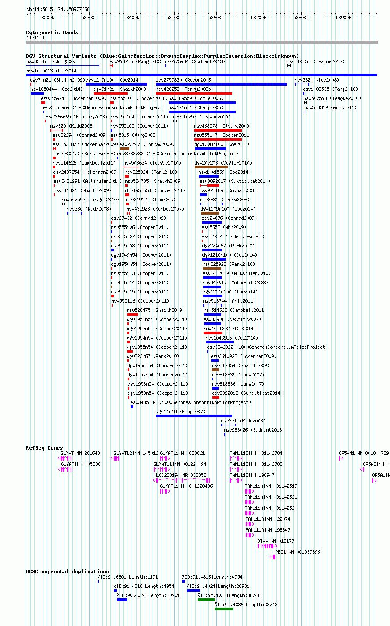Open variant esv993726 (Pang2010)
This screenshot has width=390, height=626.
click(135, 62)
